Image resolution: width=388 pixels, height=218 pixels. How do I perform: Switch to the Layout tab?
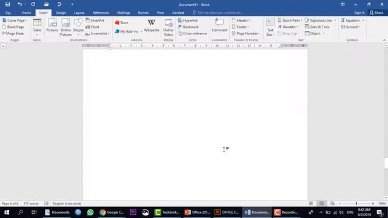(79, 13)
